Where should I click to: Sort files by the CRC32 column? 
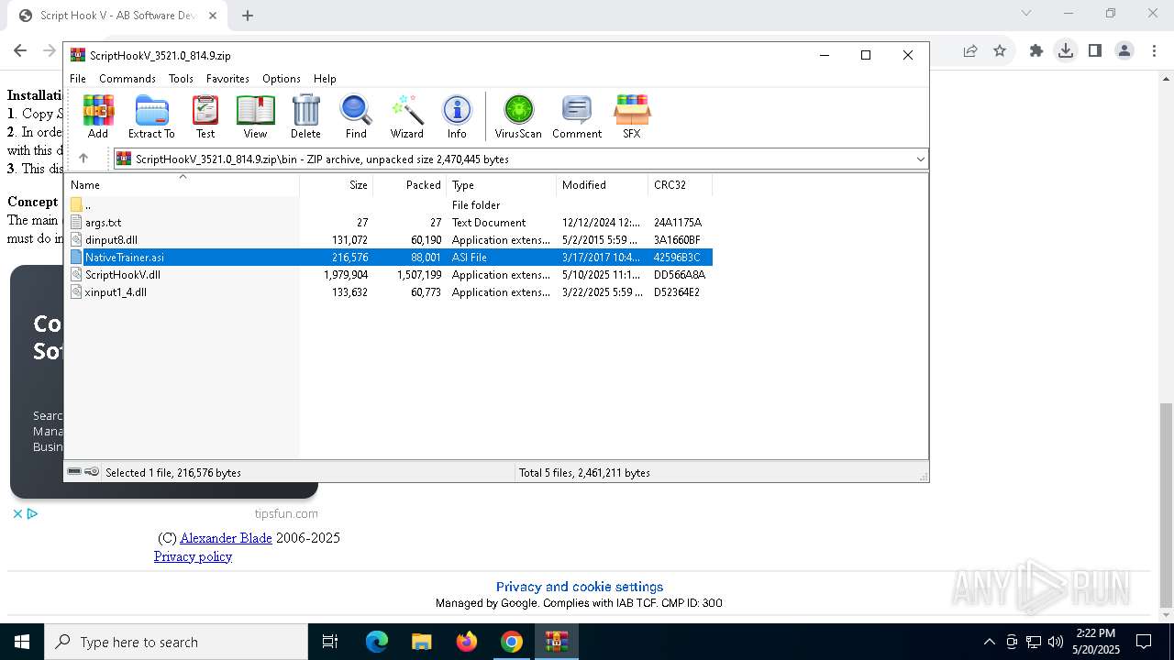(680, 184)
